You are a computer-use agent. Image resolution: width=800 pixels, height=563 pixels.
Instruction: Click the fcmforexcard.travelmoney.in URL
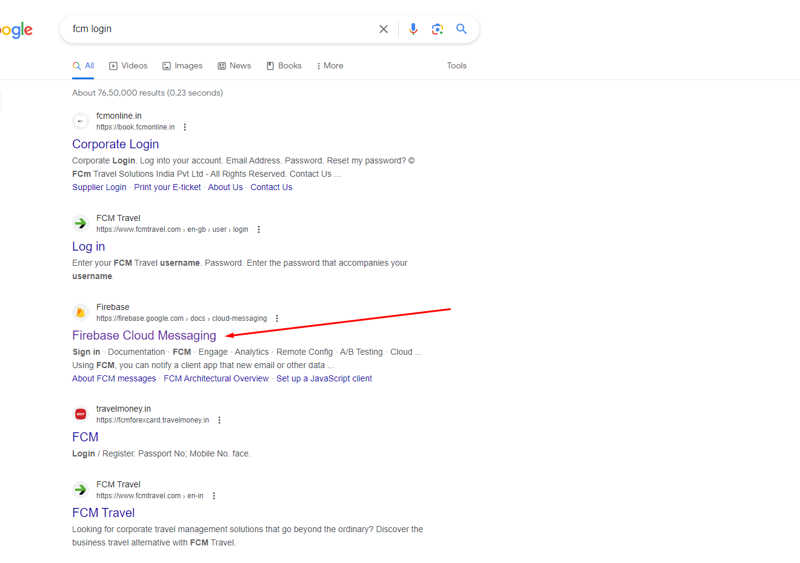[x=153, y=420]
